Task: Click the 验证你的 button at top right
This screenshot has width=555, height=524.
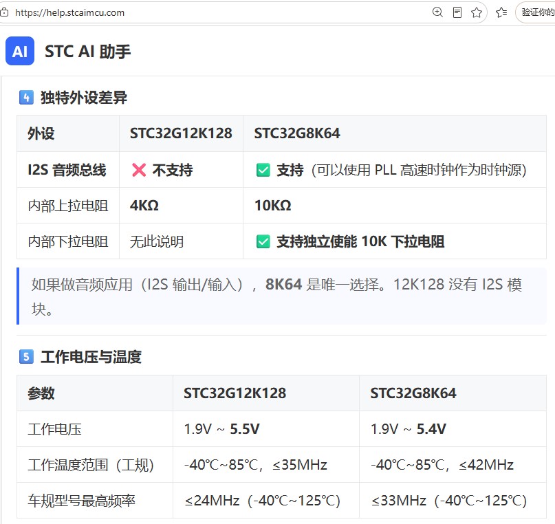Action: [536, 12]
